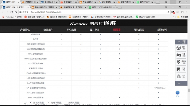
Task: Click the 侧气帘 row label
Action: click(36, 39)
